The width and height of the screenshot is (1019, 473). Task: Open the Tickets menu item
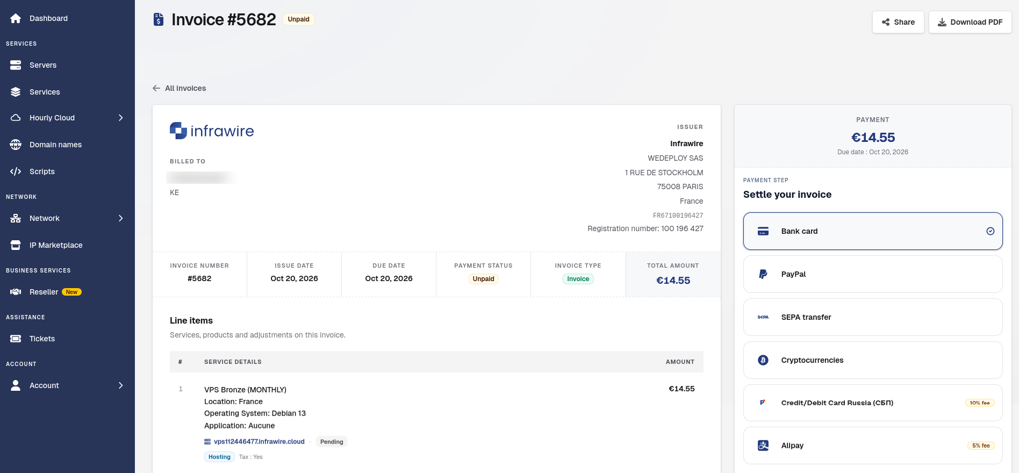(x=67, y=339)
